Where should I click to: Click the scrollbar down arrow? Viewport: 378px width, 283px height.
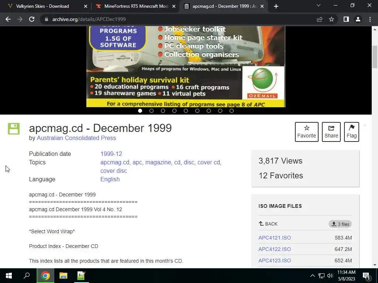tap(375, 265)
